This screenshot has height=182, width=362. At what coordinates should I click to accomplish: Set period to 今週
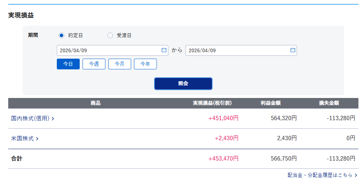point(94,64)
